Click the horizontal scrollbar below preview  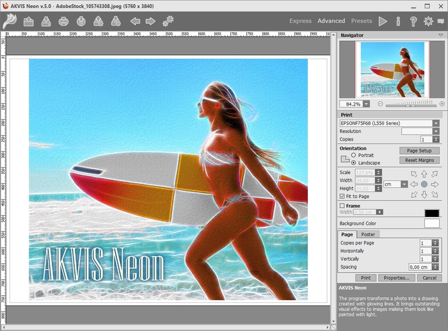166,327
